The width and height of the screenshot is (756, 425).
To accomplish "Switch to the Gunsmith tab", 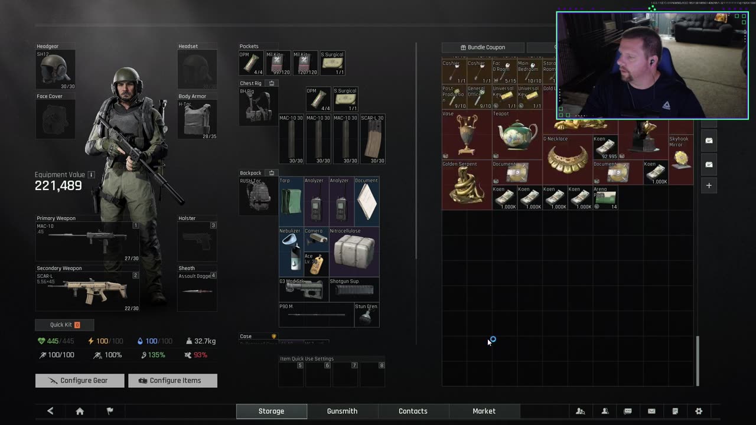I will coord(342,411).
